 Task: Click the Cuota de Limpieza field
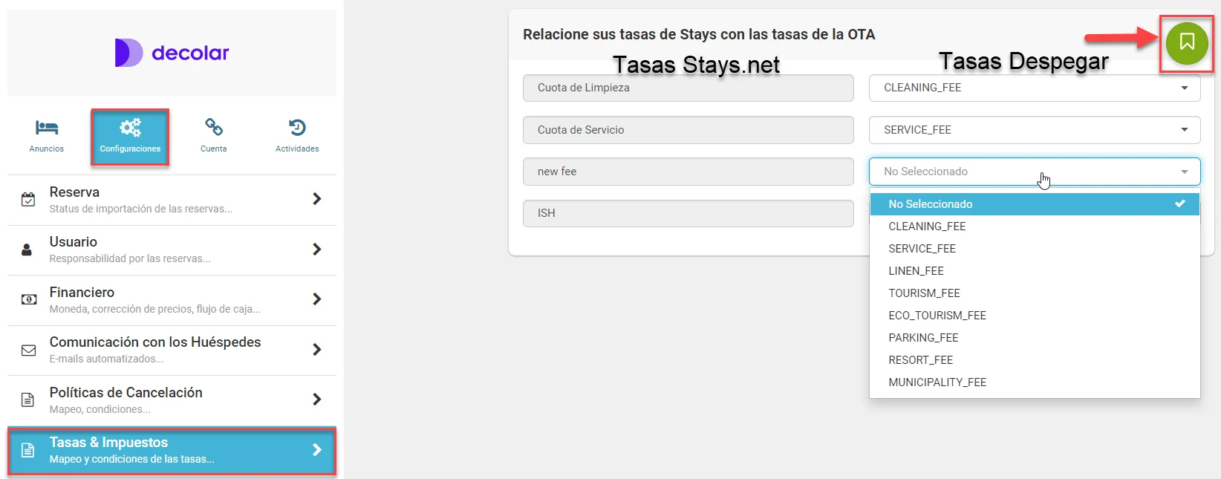tap(688, 88)
